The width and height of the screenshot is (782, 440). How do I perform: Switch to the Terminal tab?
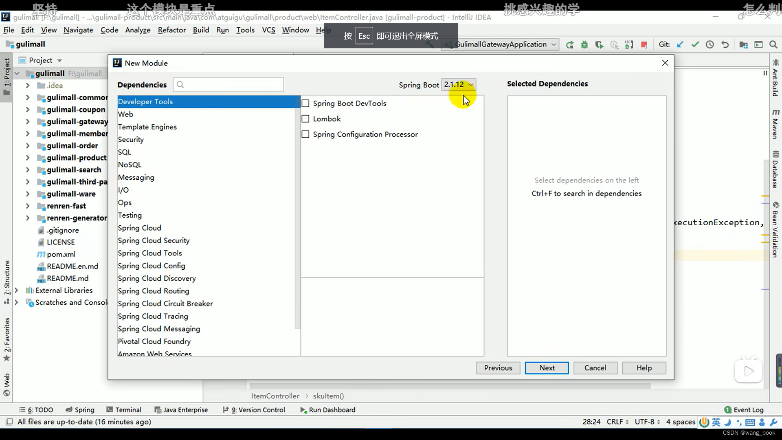[124, 410]
